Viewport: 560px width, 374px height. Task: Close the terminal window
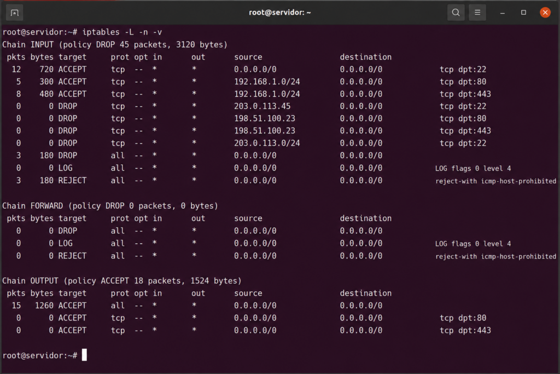tap(545, 13)
